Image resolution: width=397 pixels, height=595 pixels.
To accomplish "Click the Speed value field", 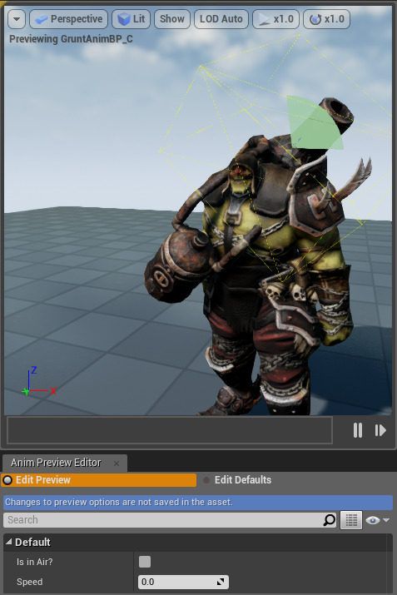I will tap(183, 582).
